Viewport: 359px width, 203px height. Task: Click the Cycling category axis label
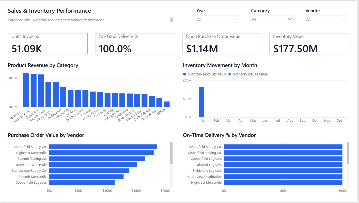(x=109, y=112)
